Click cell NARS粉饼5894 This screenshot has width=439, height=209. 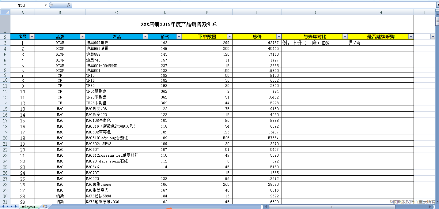pos(117,196)
